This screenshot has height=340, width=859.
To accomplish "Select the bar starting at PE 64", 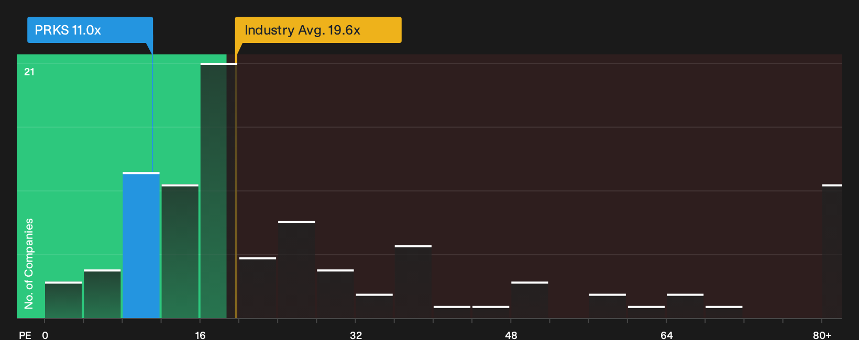I will click(685, 306).
